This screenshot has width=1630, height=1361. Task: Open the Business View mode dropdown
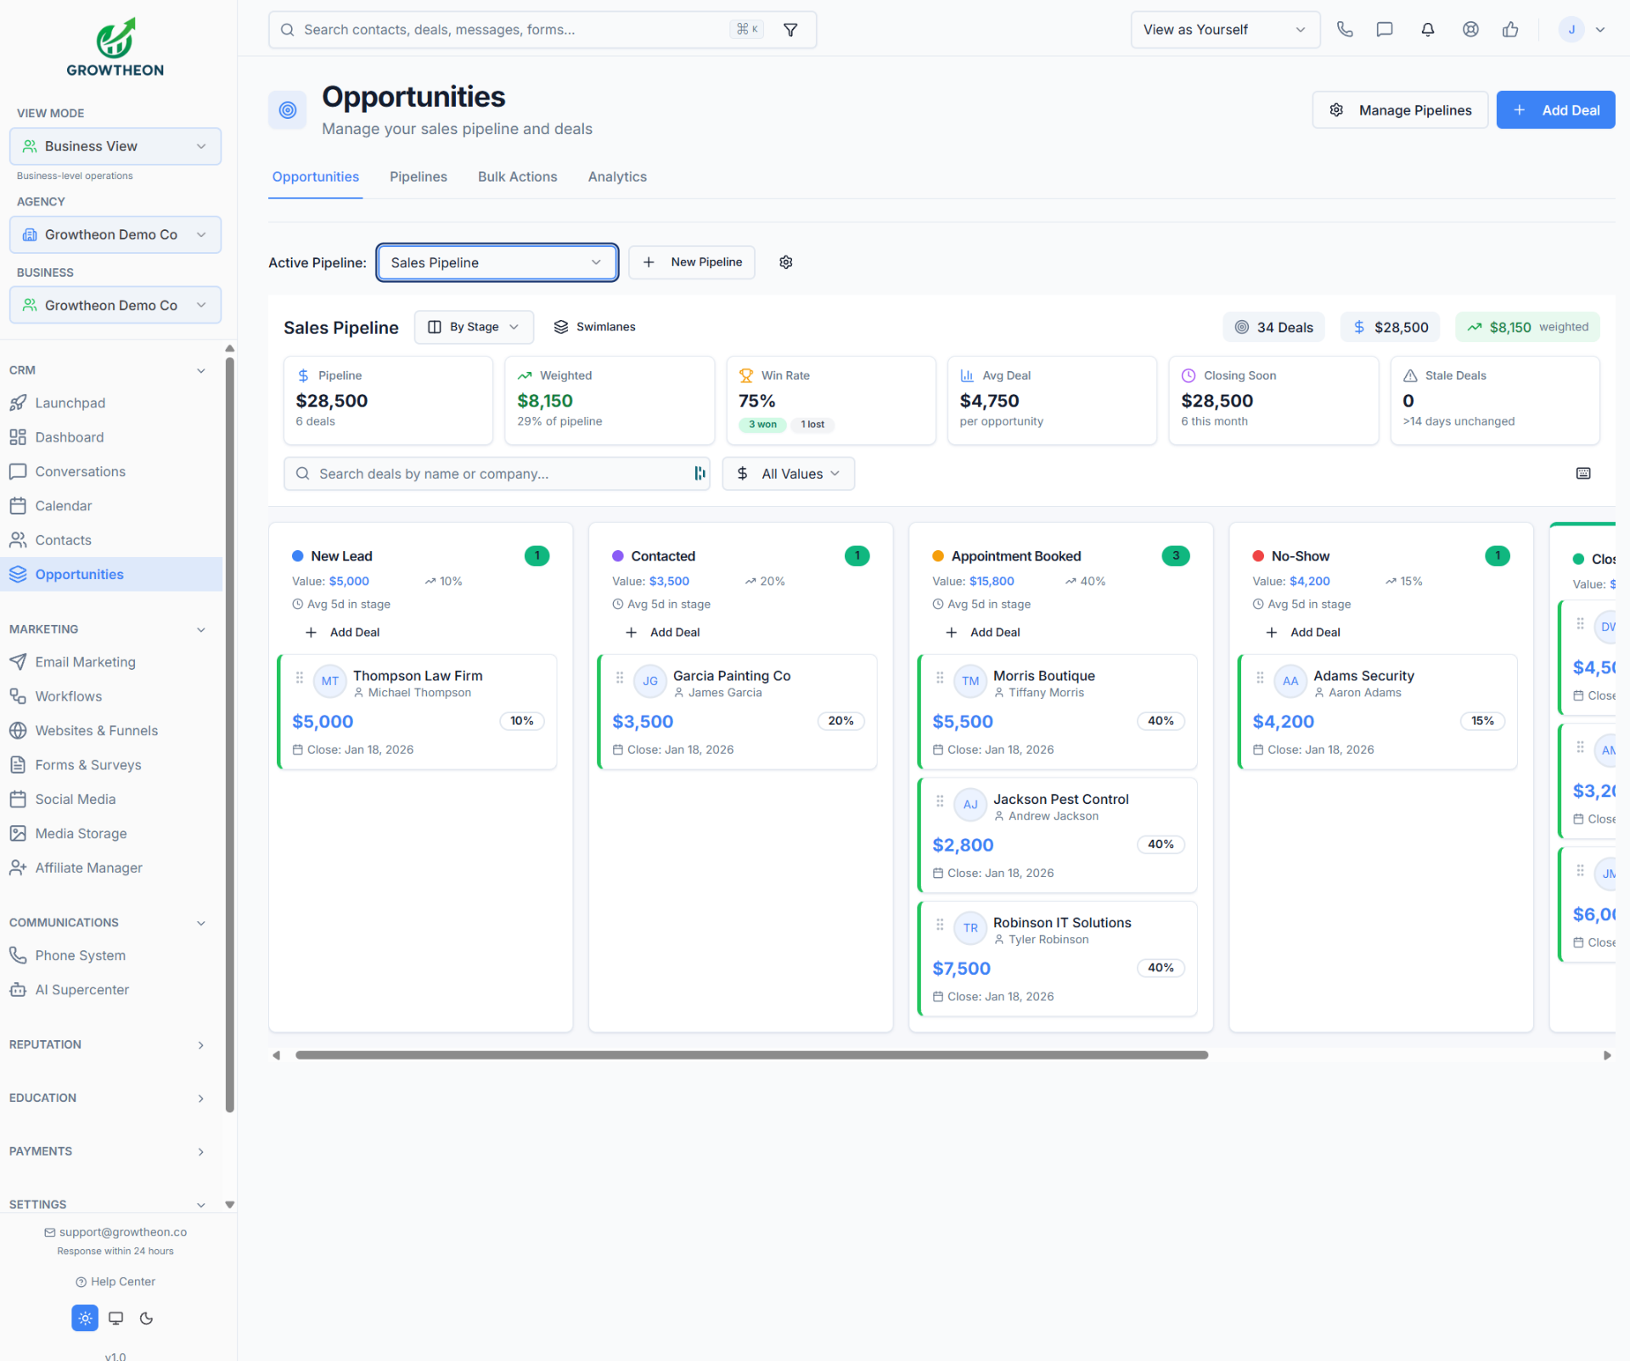115,146
